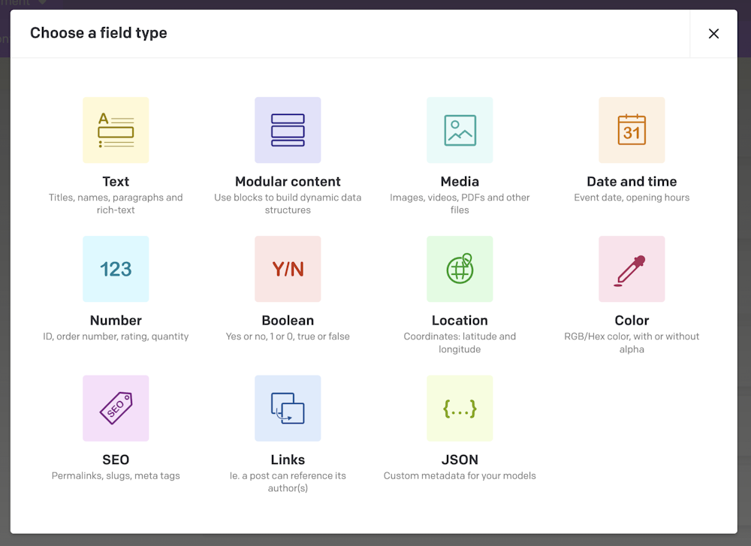Viewport: 751px width, 546px height.
Task: Click the "Boolean" title text
Action: [x=288, y=321]
